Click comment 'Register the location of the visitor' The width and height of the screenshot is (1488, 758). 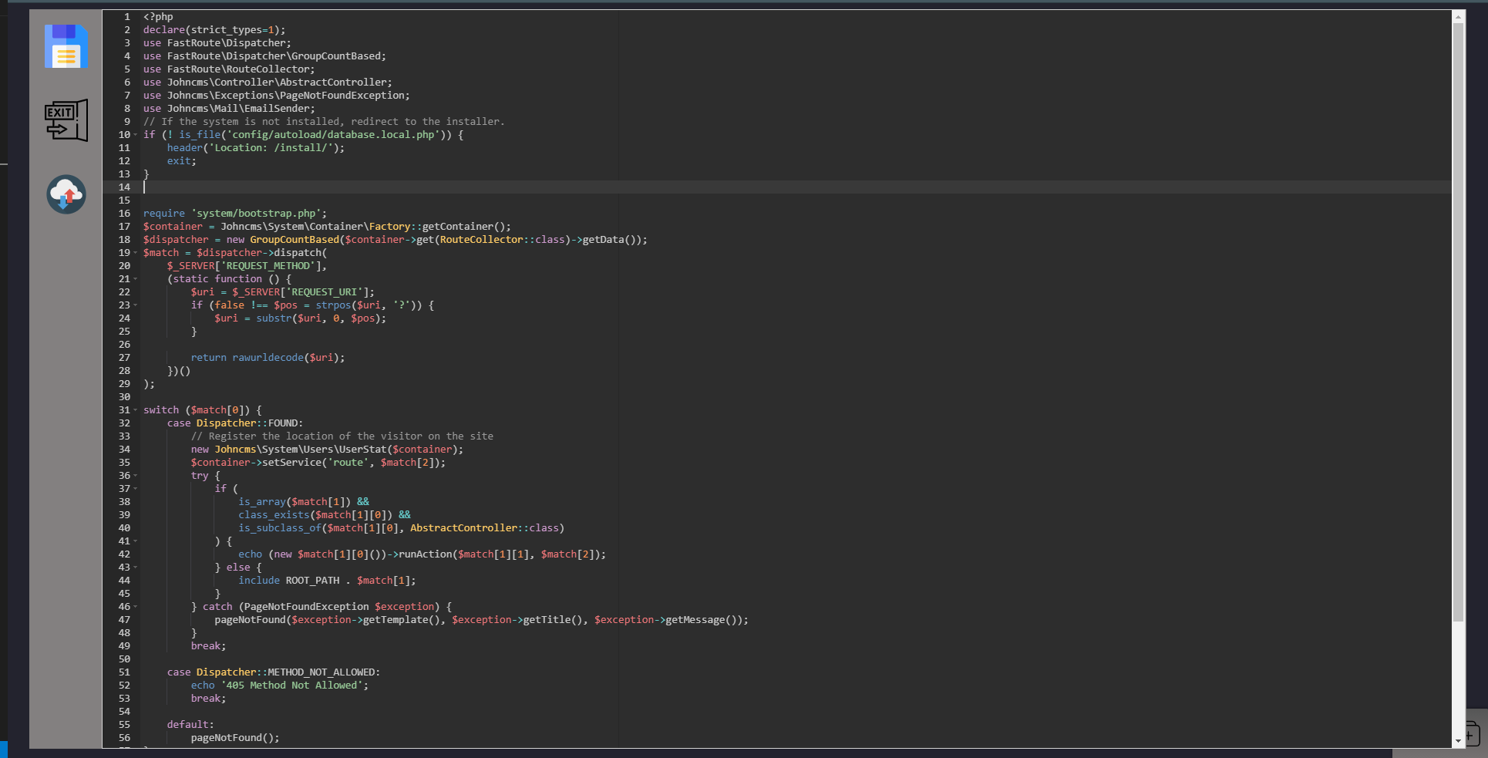click(x=315, y=436)
